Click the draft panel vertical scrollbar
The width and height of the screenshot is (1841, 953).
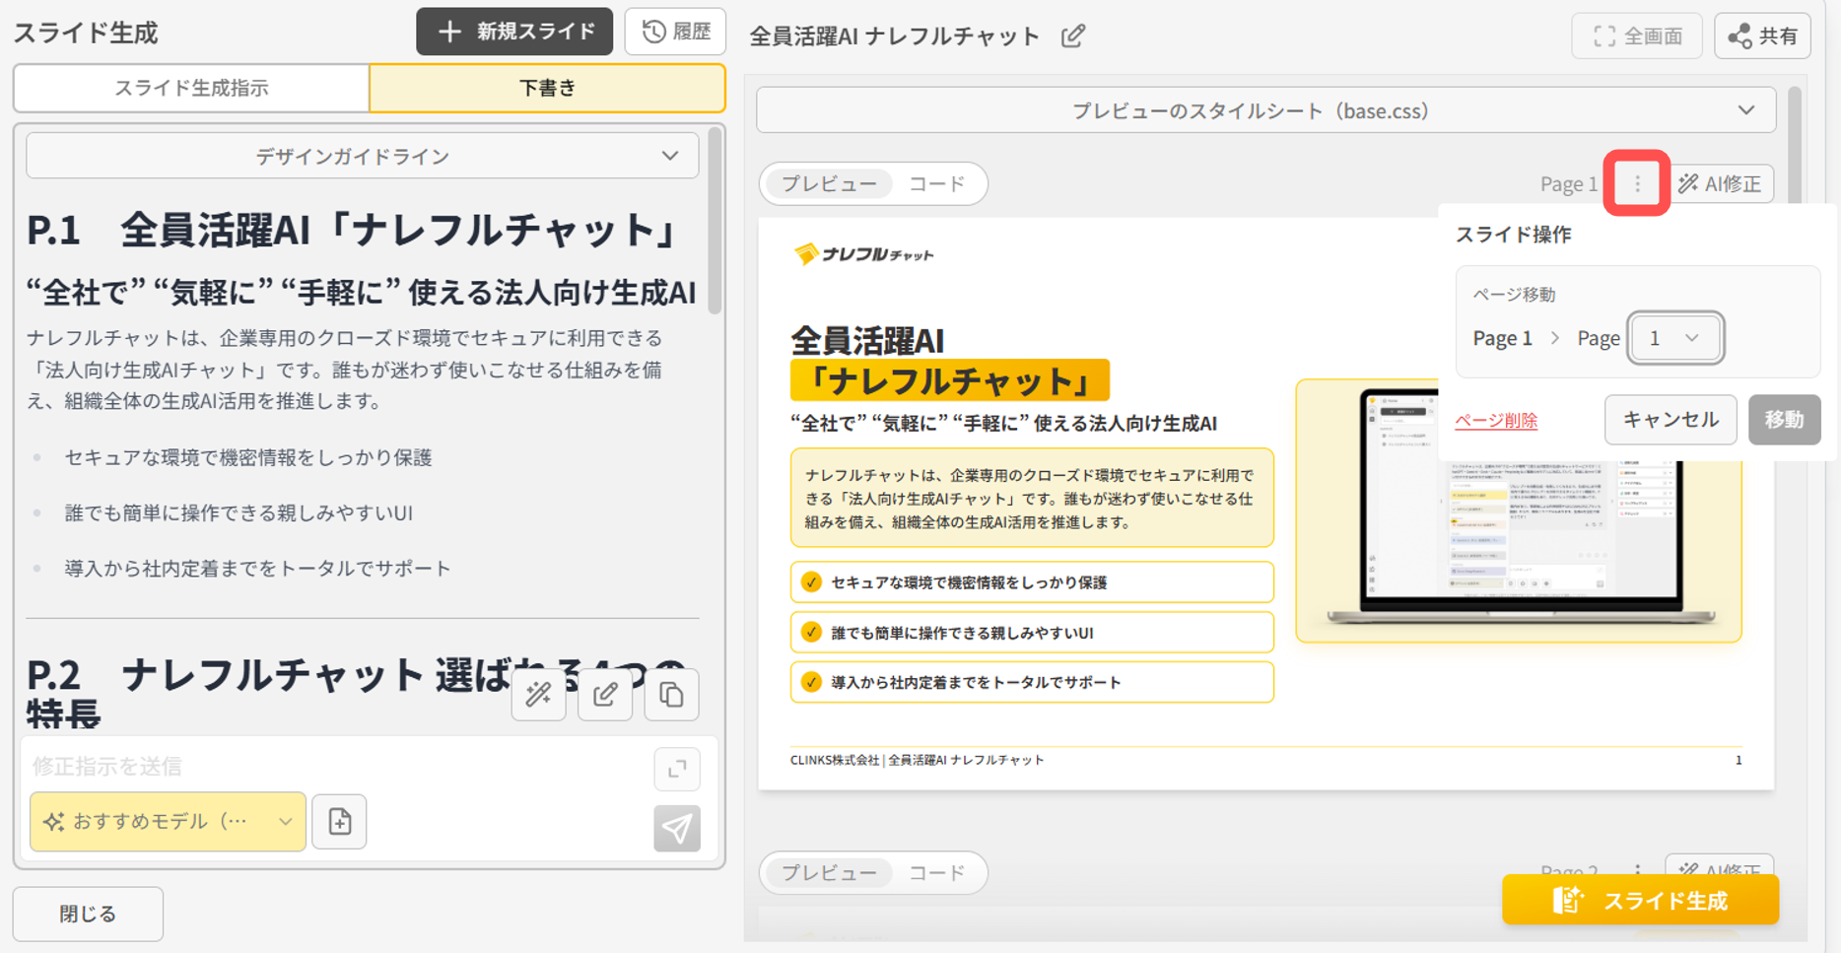(715, 221)
